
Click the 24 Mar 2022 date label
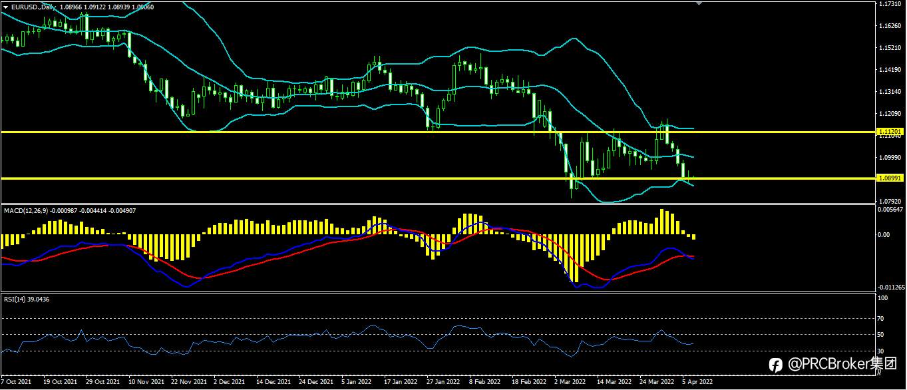pyautogui.click(x=656, y=383)
